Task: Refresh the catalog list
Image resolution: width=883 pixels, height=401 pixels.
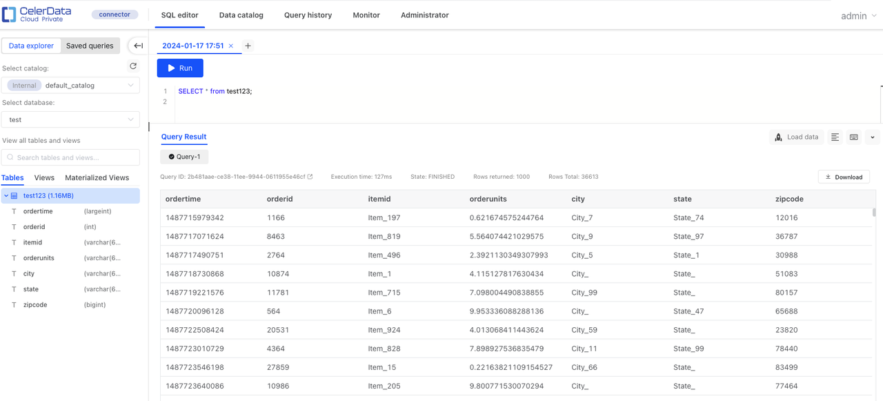Action: point(133,66)
